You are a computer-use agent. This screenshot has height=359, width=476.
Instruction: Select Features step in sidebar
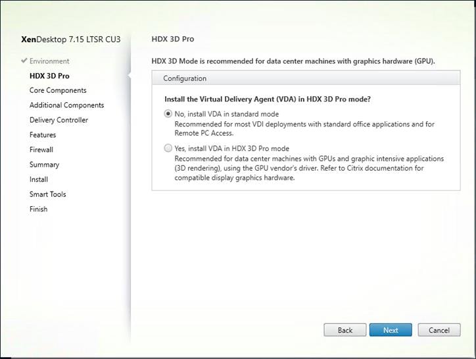(43, 135)
